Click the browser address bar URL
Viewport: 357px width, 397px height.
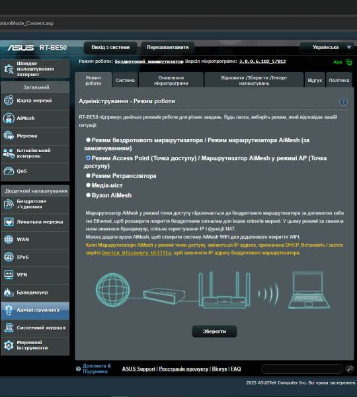pyautogui.click(x=26, y=23)
